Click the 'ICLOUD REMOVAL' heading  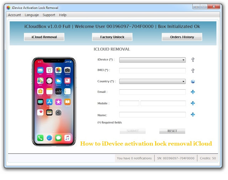112,49
